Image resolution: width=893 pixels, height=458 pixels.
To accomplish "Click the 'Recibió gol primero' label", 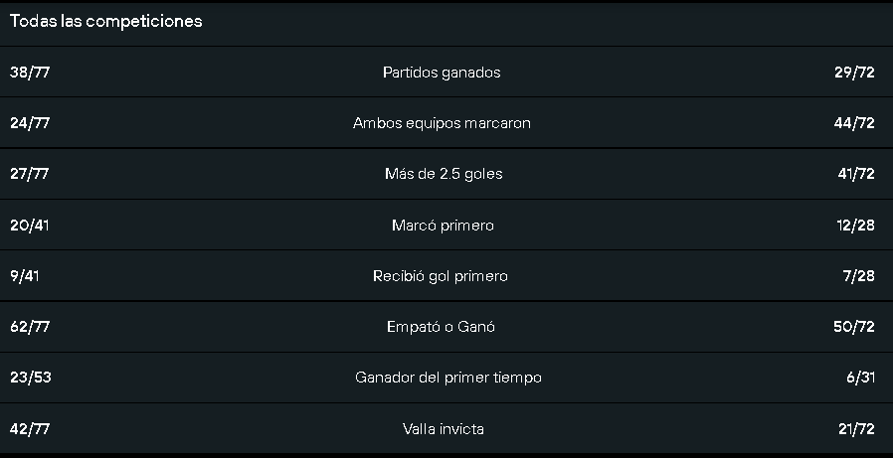I will coord(441,276).
